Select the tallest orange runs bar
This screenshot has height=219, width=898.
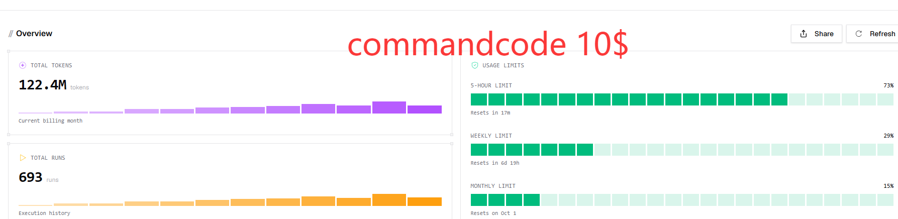(389, 200)
